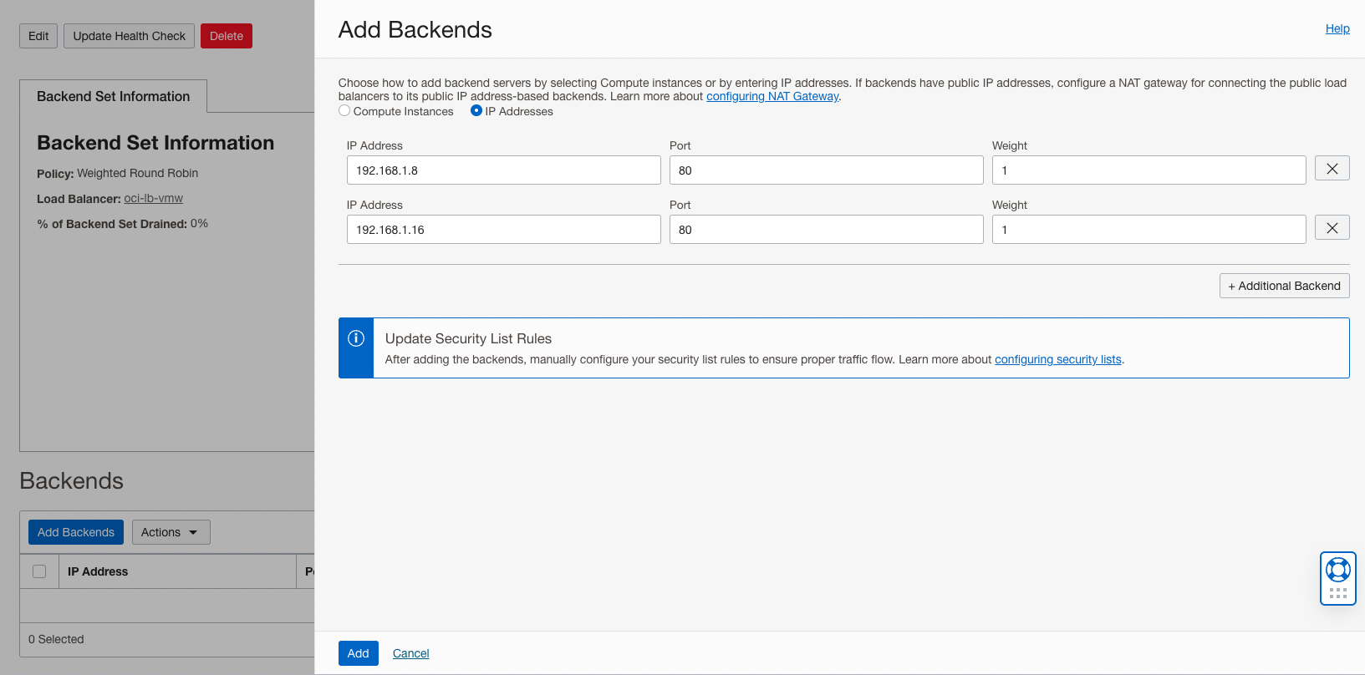1365x675 pixels.
Task: Open the life-ring support widget
Action: click(x=1337, y=570)
